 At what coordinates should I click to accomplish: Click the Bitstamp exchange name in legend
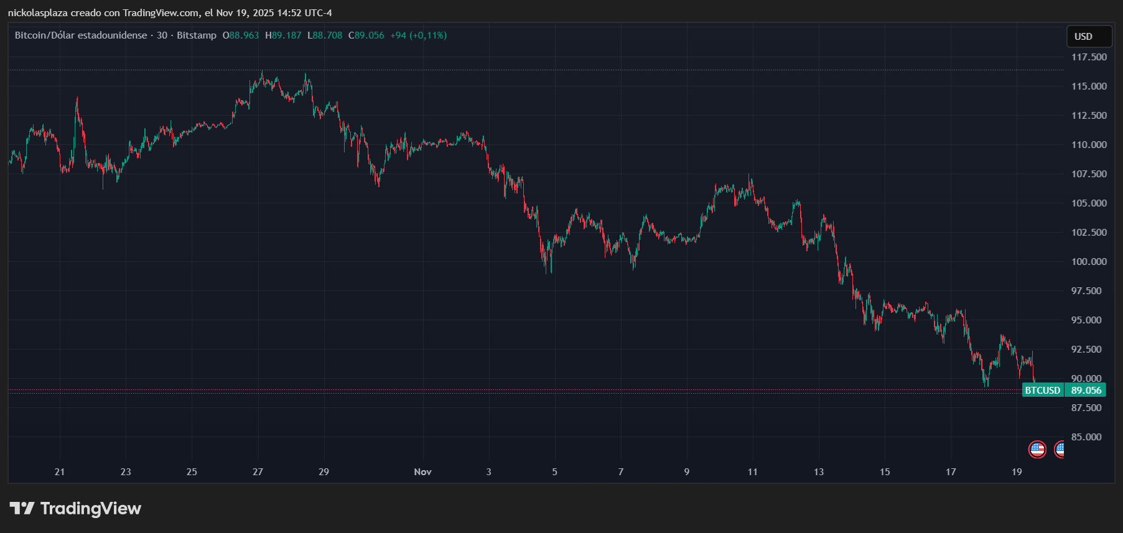click(x=197, y=35)
